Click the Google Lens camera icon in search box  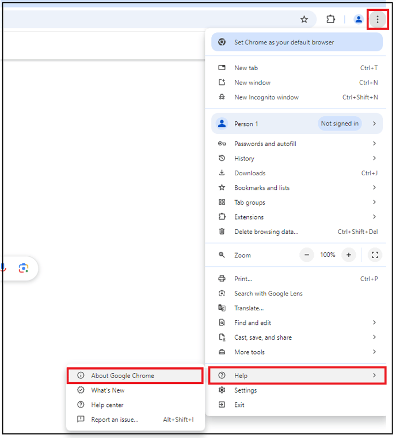(24, 268)
